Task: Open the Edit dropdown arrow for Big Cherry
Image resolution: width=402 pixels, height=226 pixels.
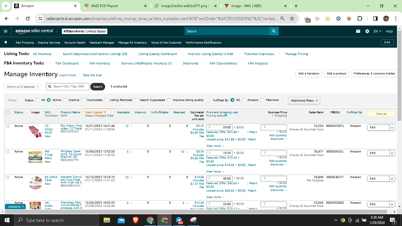Action: click(x=392, y=127)
